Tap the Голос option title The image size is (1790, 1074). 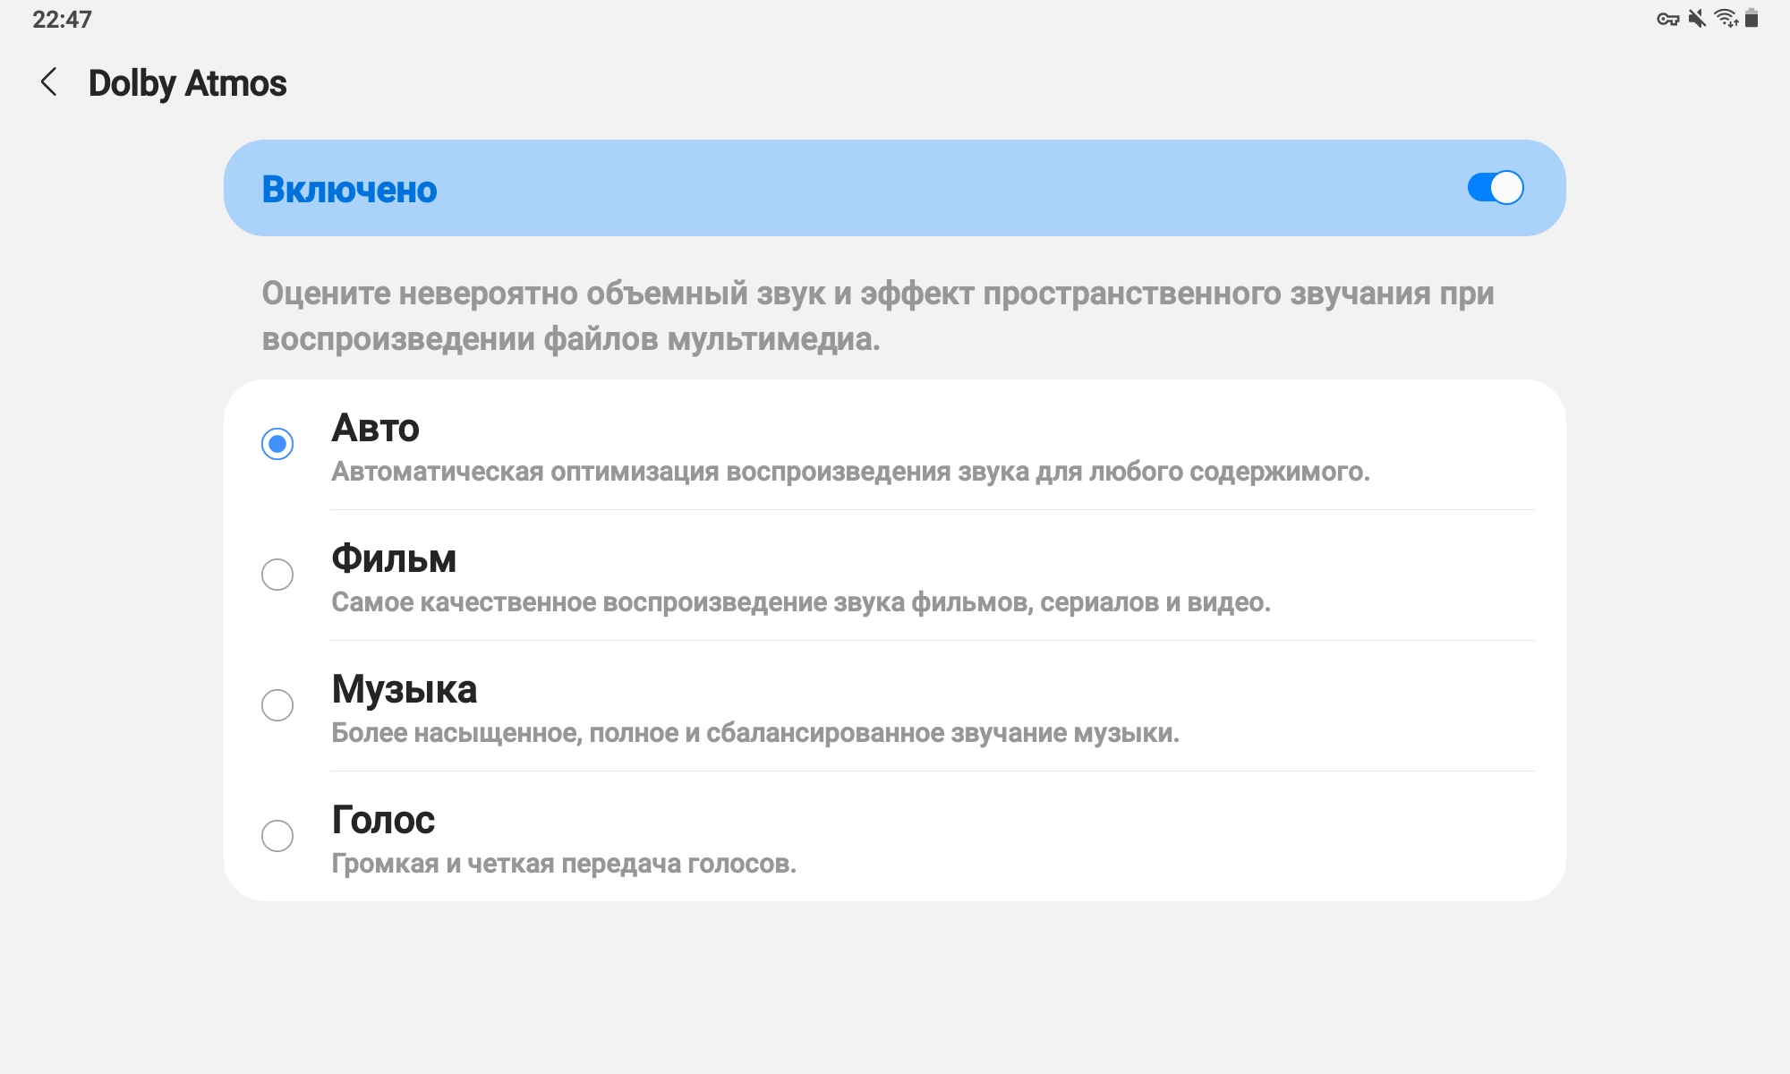click(383, 820)
